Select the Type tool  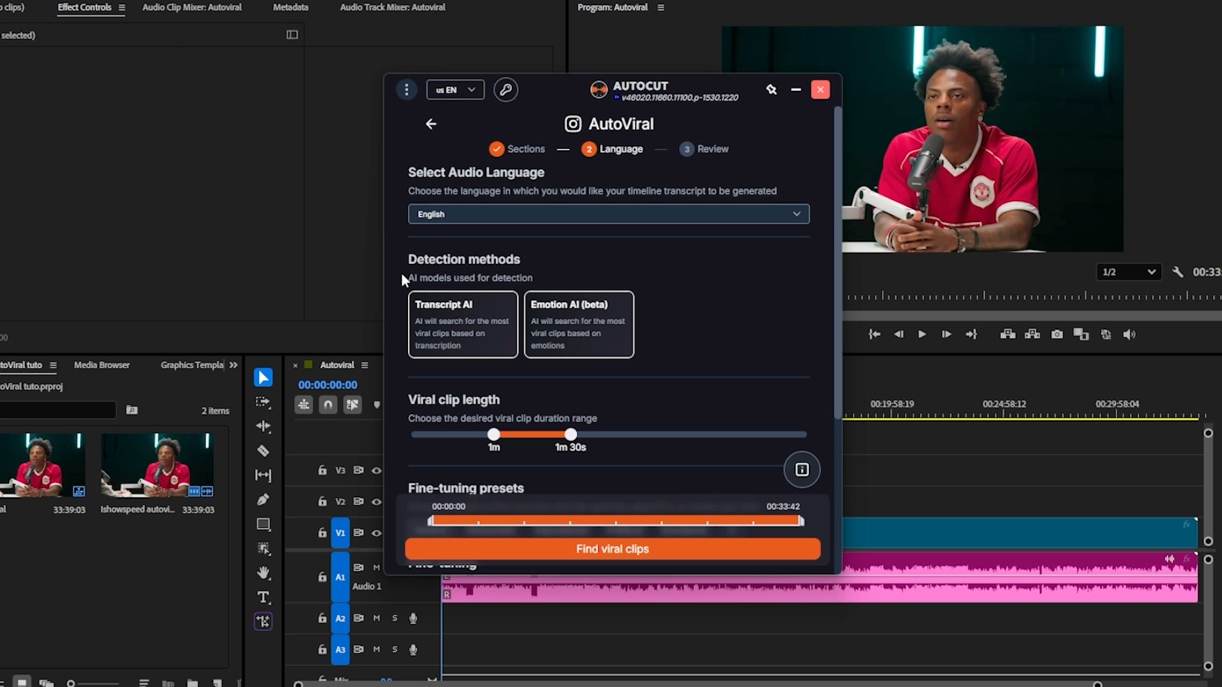[x=263, y=597]
